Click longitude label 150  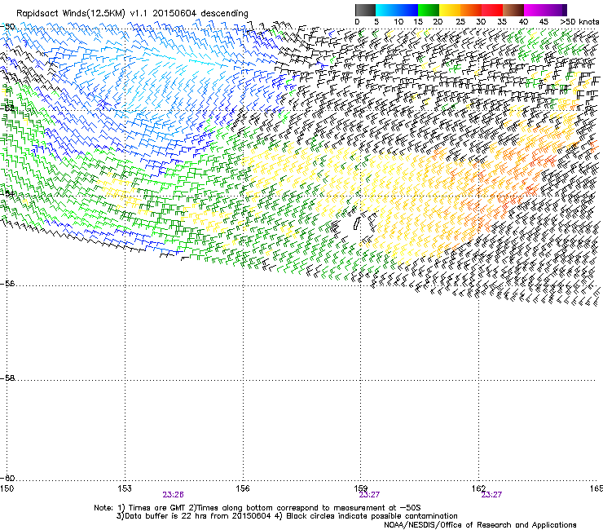click(x=7, y=488)
